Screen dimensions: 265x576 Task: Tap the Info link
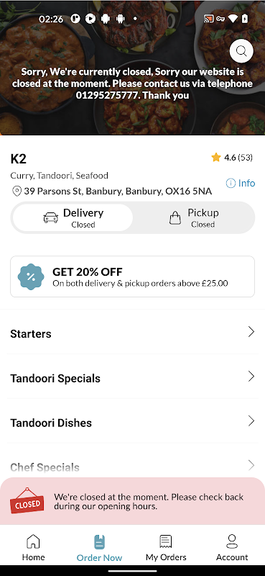[246, 183]
